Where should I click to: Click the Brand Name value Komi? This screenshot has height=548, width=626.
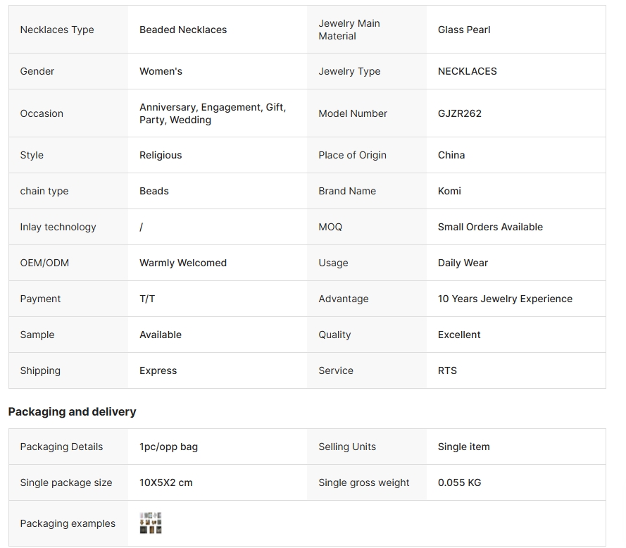click(x=449, y=191)
